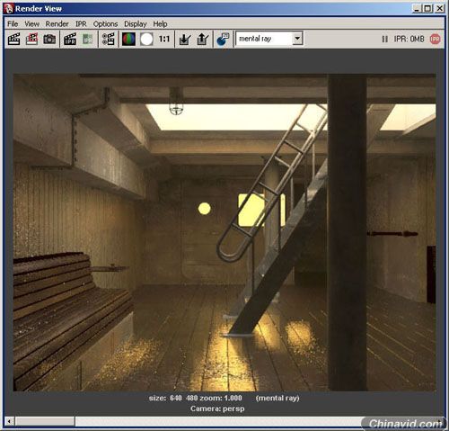Click the red IPR close button
This screenshot has width=449, height=431.
(x=435, y=39)
